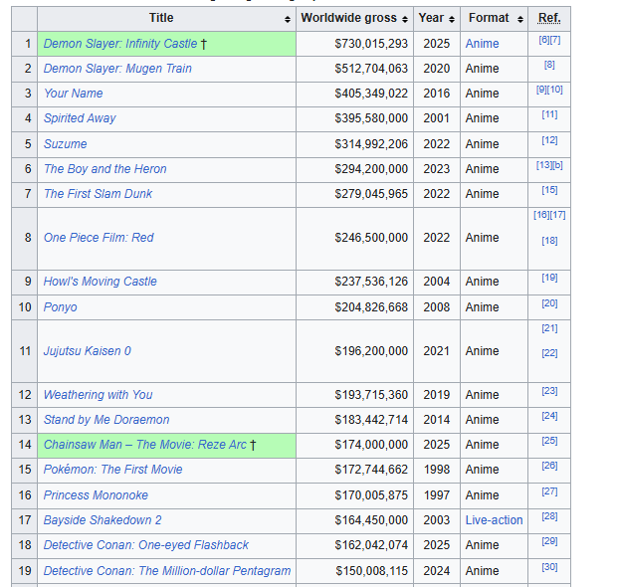Open reference [13]
Screen dimensions: 618x587
[x=544, y=165]
